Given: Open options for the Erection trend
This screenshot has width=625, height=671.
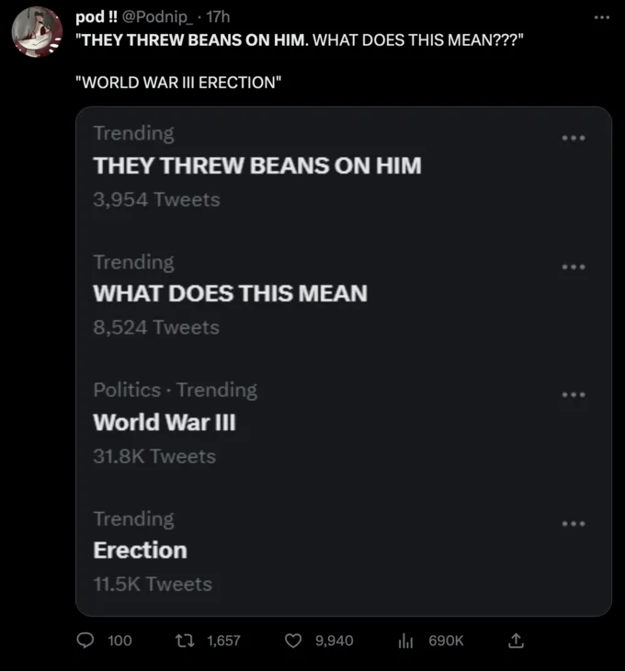Looking at the screenshot, I should 574,523.
